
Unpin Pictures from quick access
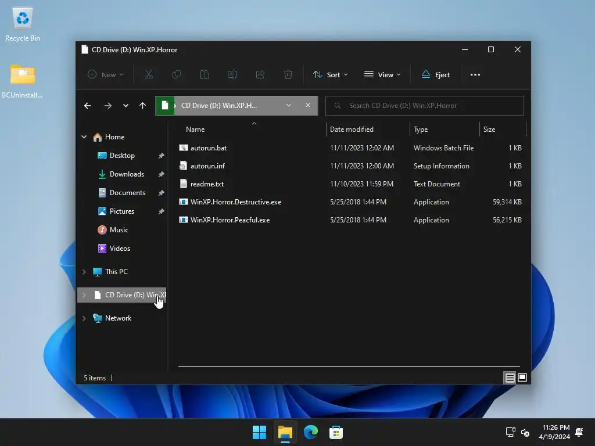click(x=161, y=211)
